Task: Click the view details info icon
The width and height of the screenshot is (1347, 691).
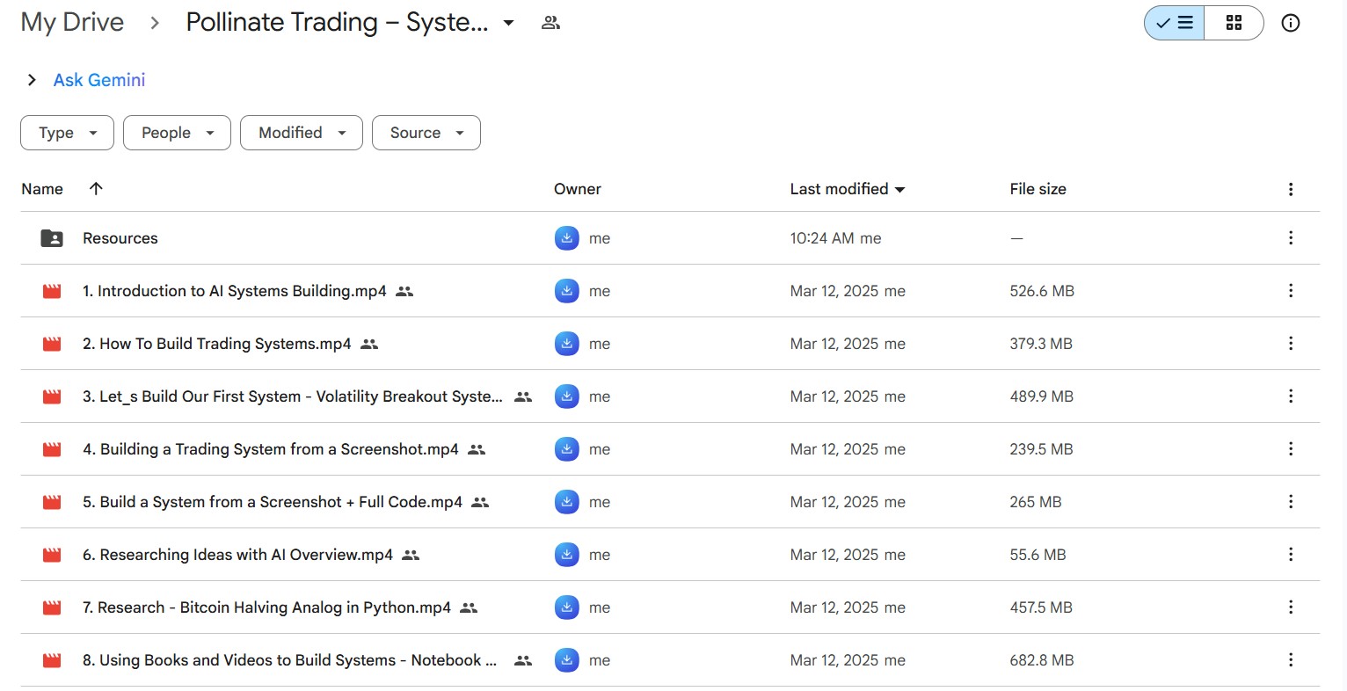Action: click(1290, 23)
